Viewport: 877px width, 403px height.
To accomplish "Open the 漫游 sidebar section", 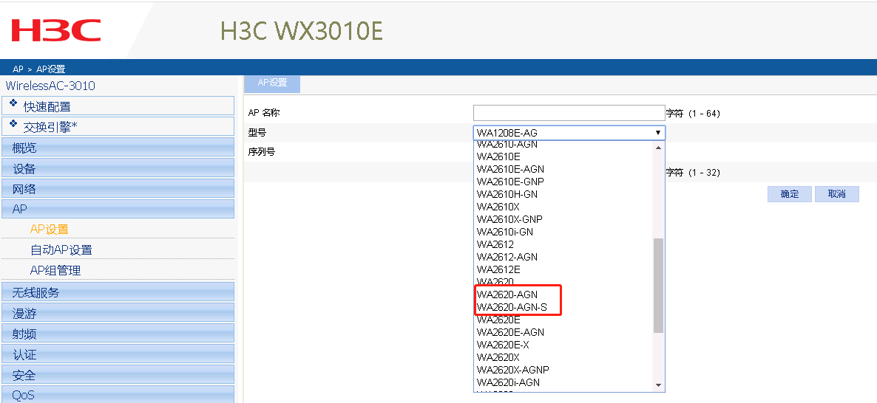I will pyautogui.click(x=118, y=312).
